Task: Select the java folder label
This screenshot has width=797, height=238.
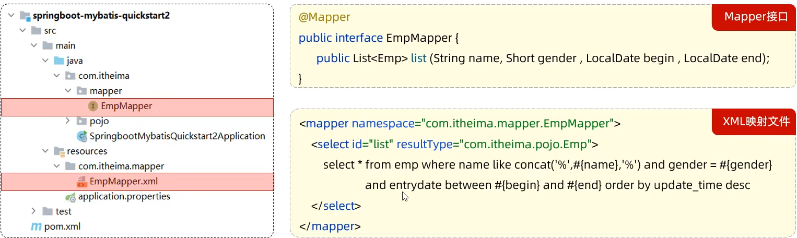Action: pyautogui.click(x=75, y=61)
